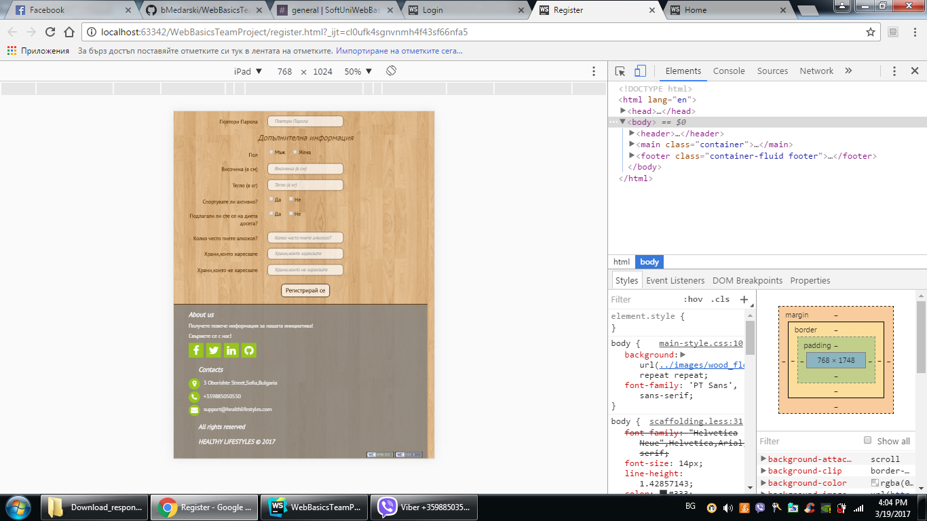Screen dimensions: 927x521
Task: Click the network signal icon in the tray
Action: [x=858, y=507]
